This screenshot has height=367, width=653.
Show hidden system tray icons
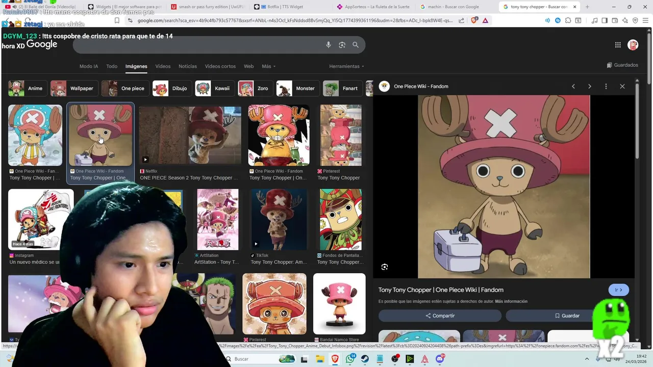(586, 359)
